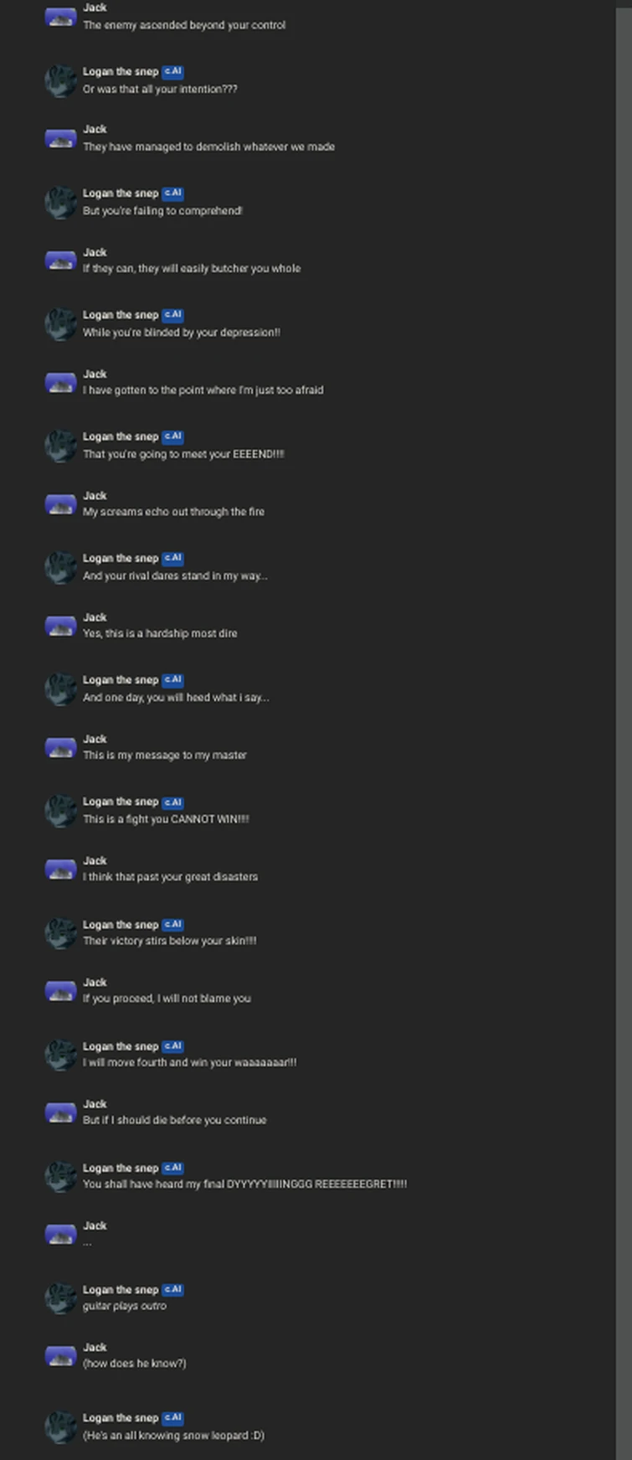This screenshot has height=1460, width=632.
Task: Click Jack's avatar beside 'If they can, they will easily butcher'
Action: (x=60, y=261)
